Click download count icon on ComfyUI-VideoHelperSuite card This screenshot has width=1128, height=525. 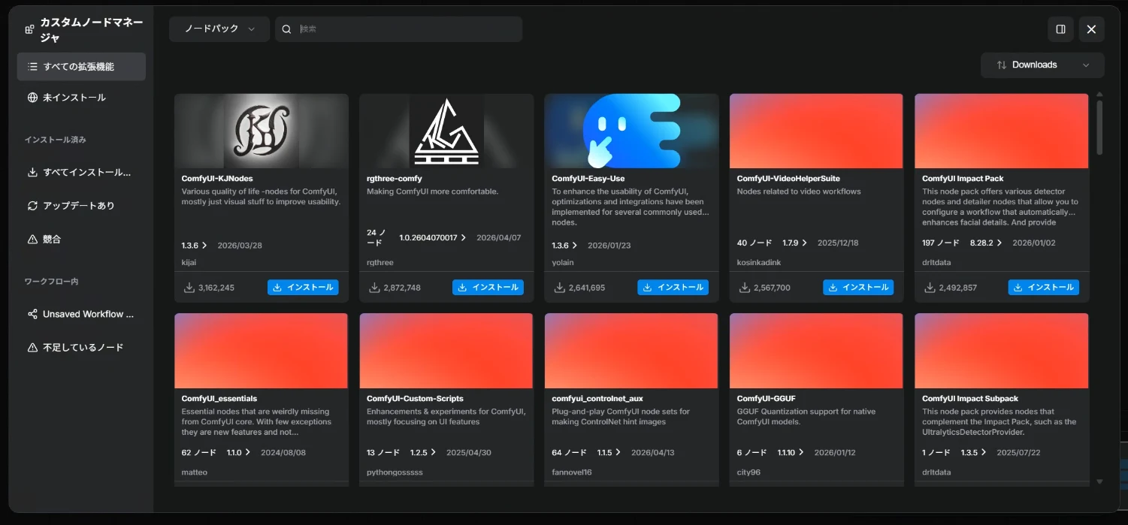(744, 288)
